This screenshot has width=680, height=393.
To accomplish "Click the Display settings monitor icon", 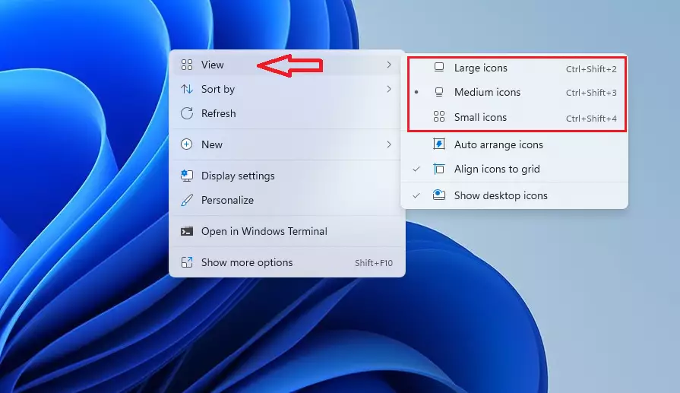I will pyautogui.click(x=187, y=176).
